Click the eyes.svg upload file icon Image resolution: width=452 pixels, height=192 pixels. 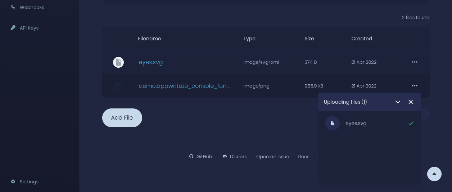click(333, 123)
